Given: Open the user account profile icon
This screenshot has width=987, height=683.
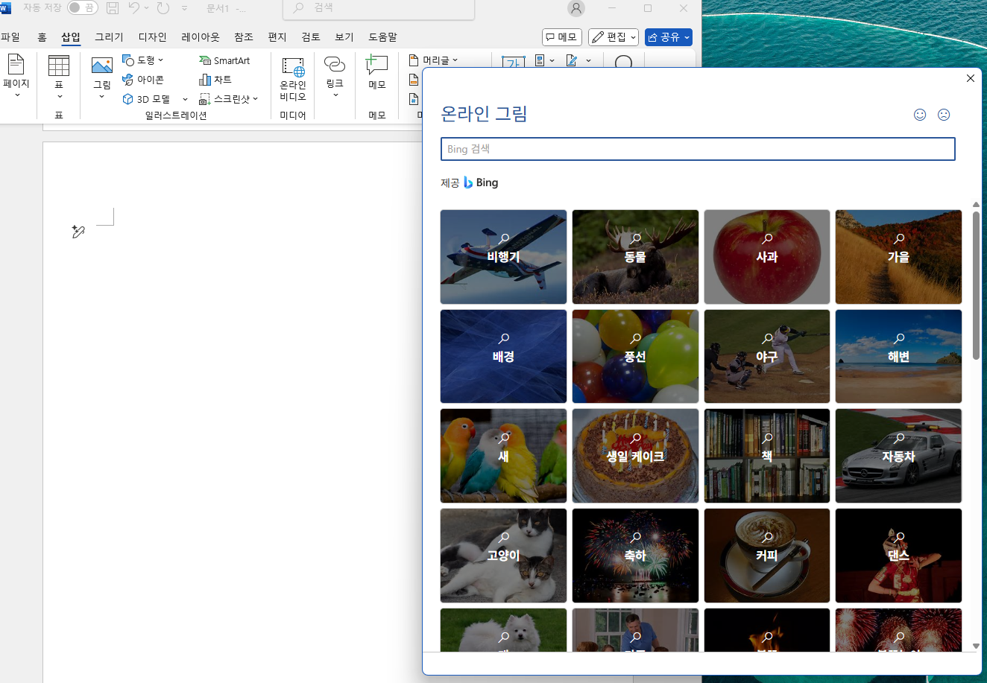Looking at the screenshot, I should [x=576, y=8].
